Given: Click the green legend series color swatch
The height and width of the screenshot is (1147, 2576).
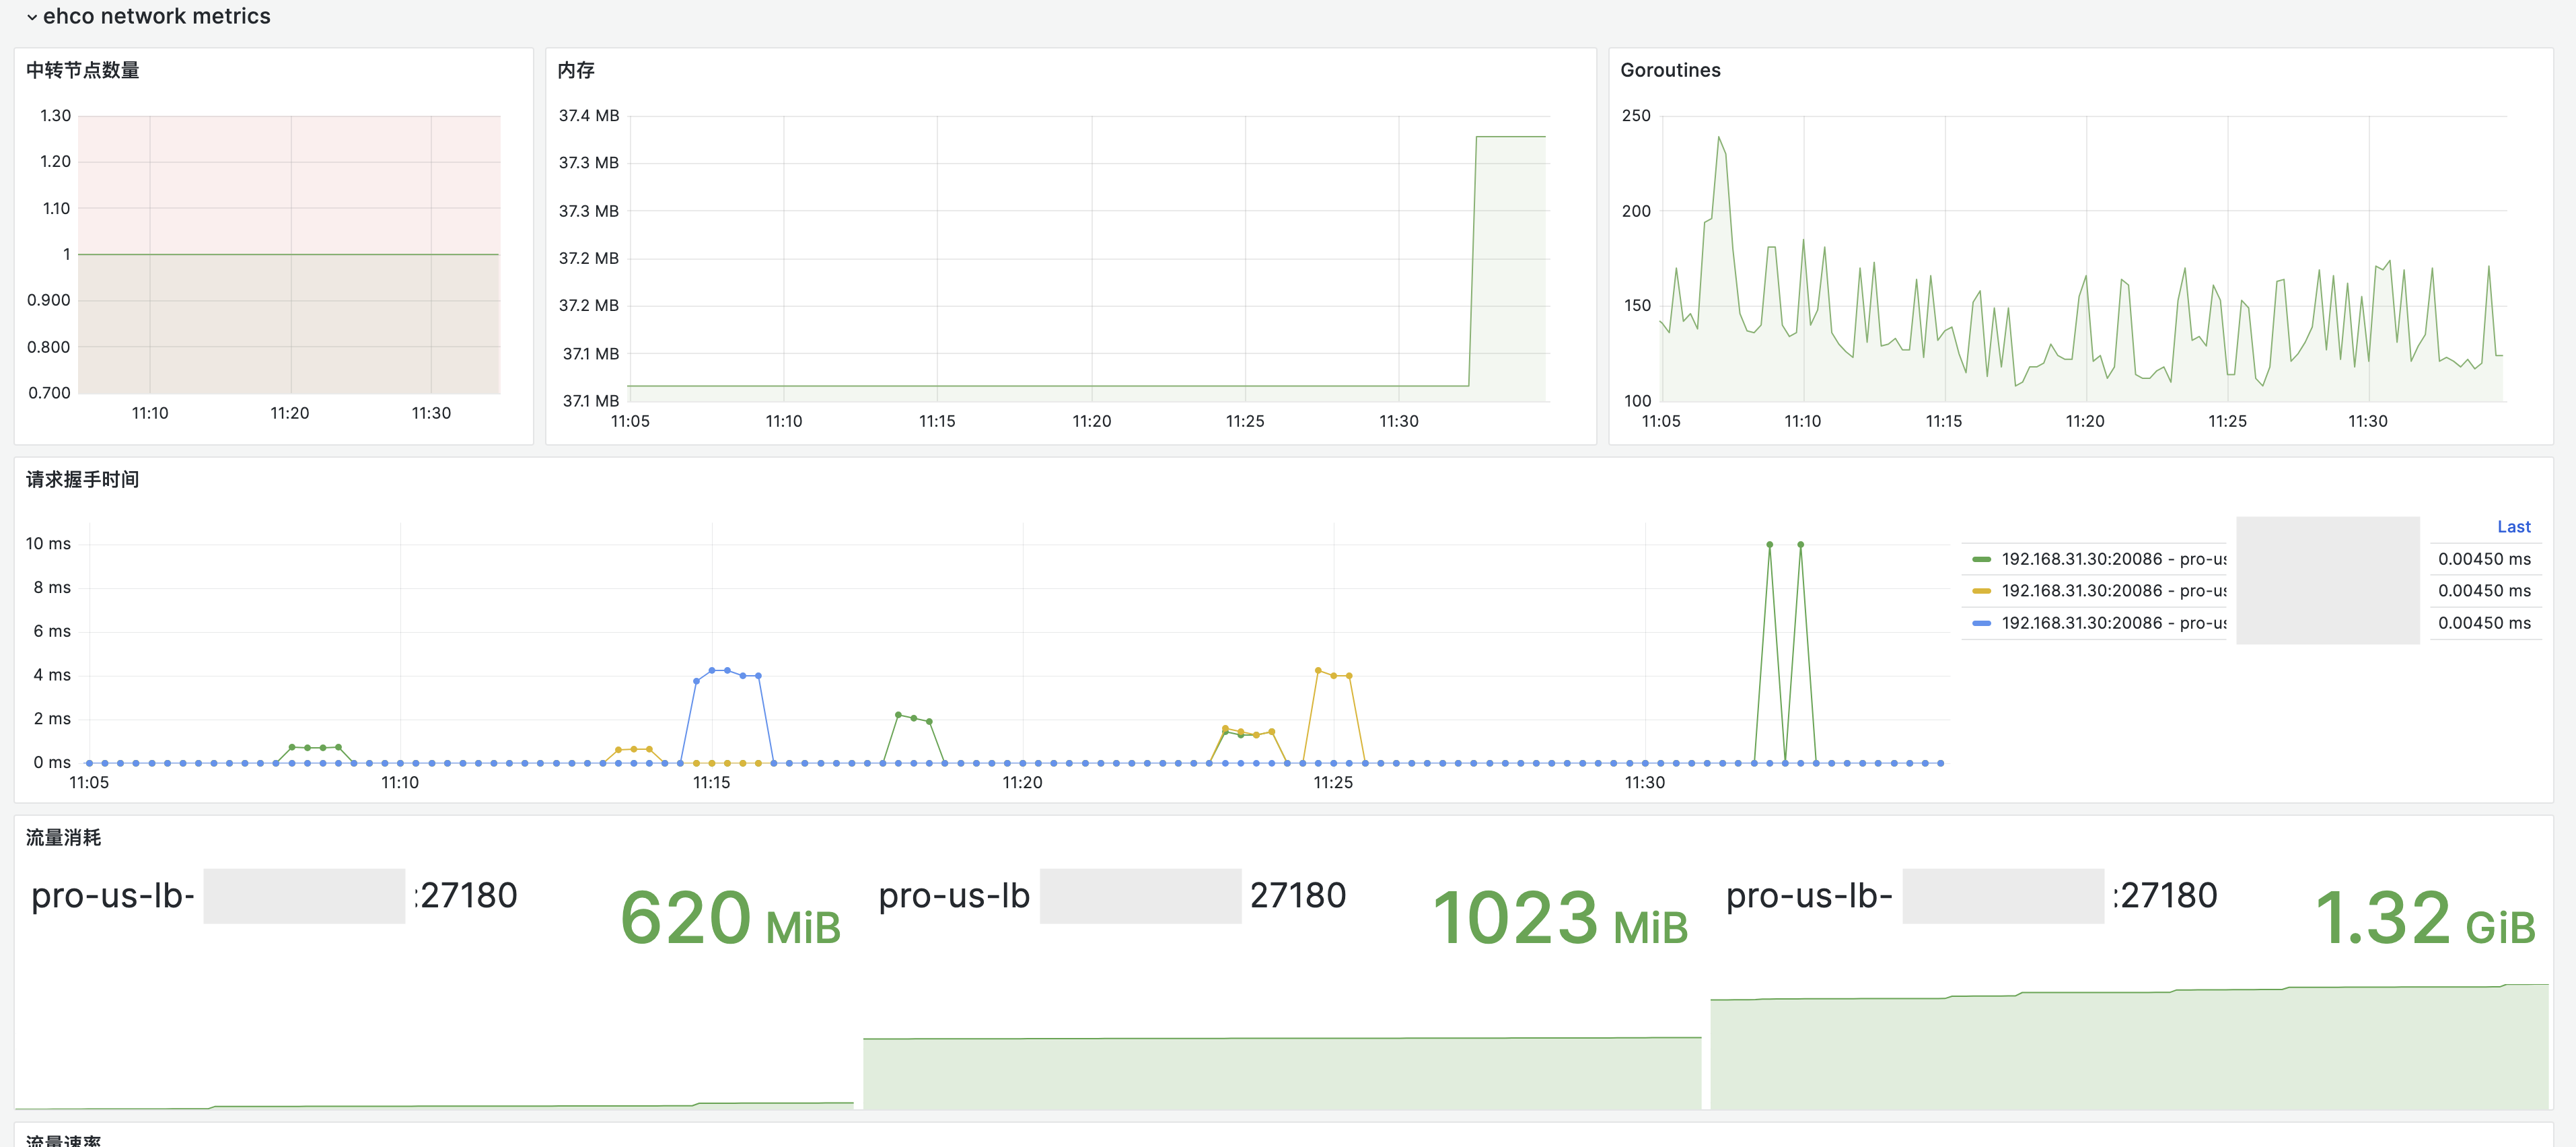Looking at the screenshot, I should tap(1981, 559).
